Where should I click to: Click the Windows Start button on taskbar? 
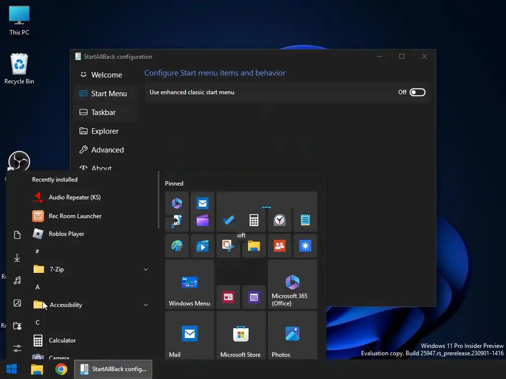click(x=12, y=369)
